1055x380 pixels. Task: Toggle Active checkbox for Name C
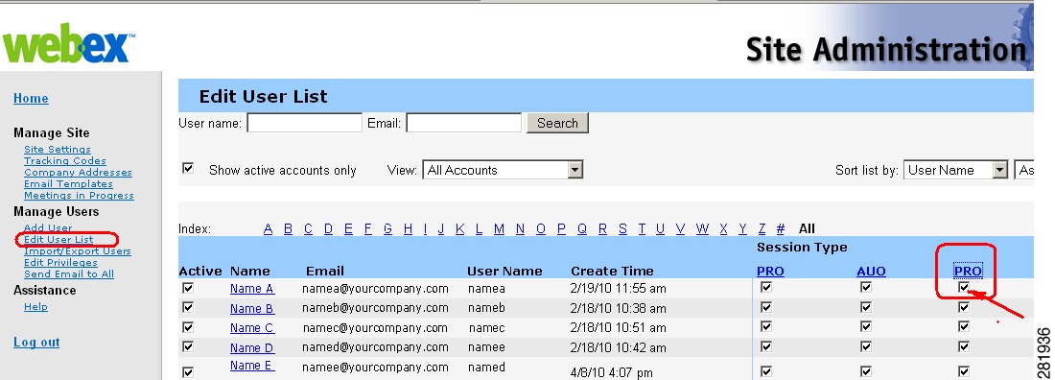pos(188,327)
